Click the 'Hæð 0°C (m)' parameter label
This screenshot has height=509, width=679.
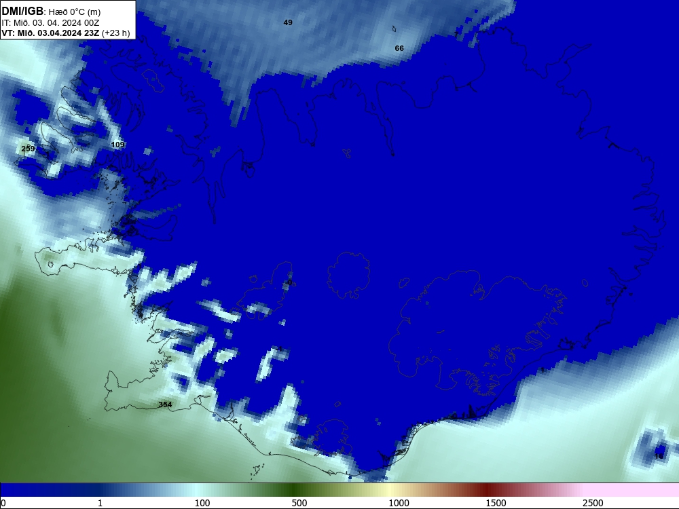75,12
